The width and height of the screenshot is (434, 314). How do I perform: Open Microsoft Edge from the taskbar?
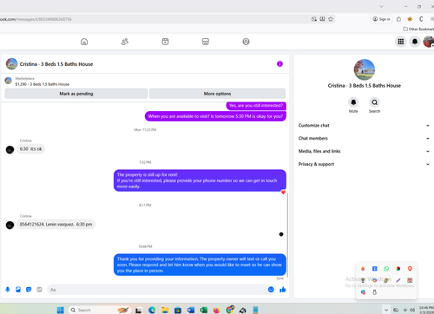152,310
